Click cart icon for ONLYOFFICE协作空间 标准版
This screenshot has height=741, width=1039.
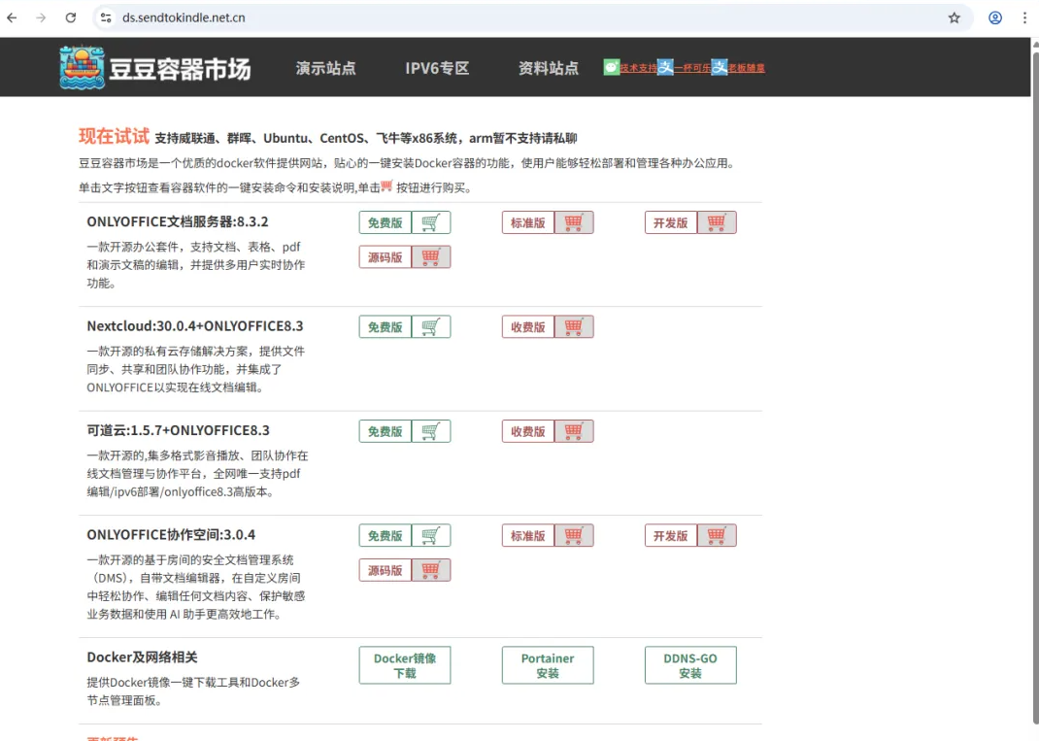574,535
